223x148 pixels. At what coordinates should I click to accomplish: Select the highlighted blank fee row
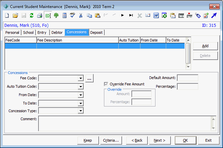coord(95,46)
